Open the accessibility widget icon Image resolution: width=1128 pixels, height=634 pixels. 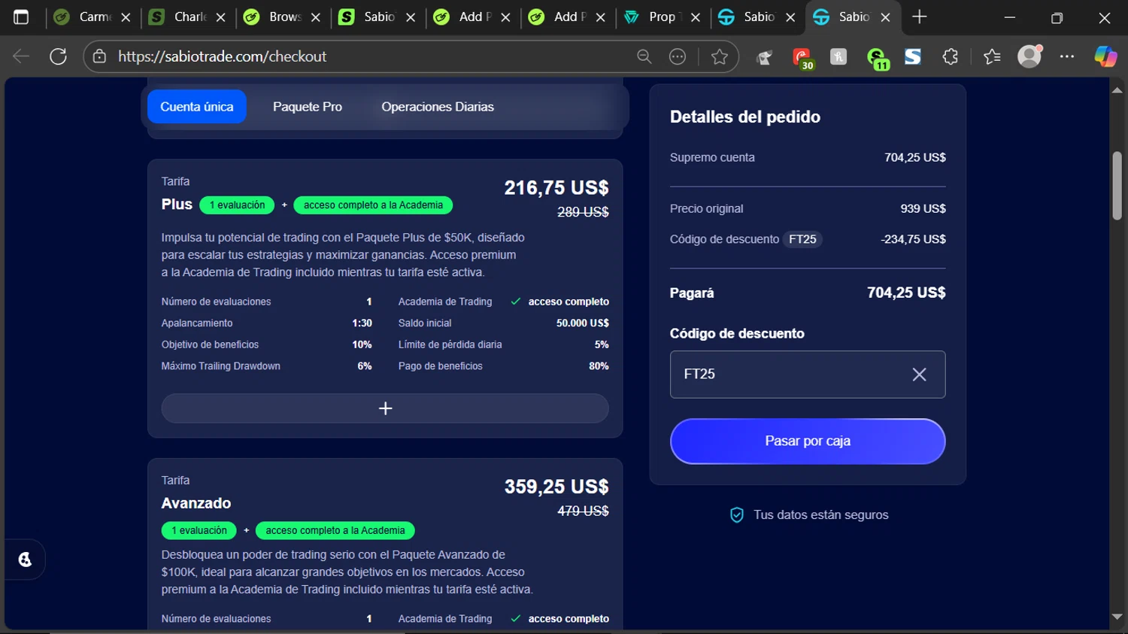click(25, 560)
